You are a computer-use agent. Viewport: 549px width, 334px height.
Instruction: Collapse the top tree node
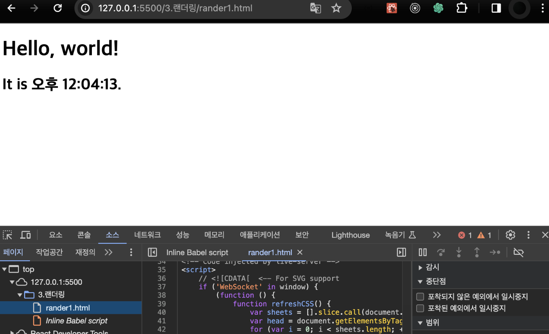(x=4, y=269)
